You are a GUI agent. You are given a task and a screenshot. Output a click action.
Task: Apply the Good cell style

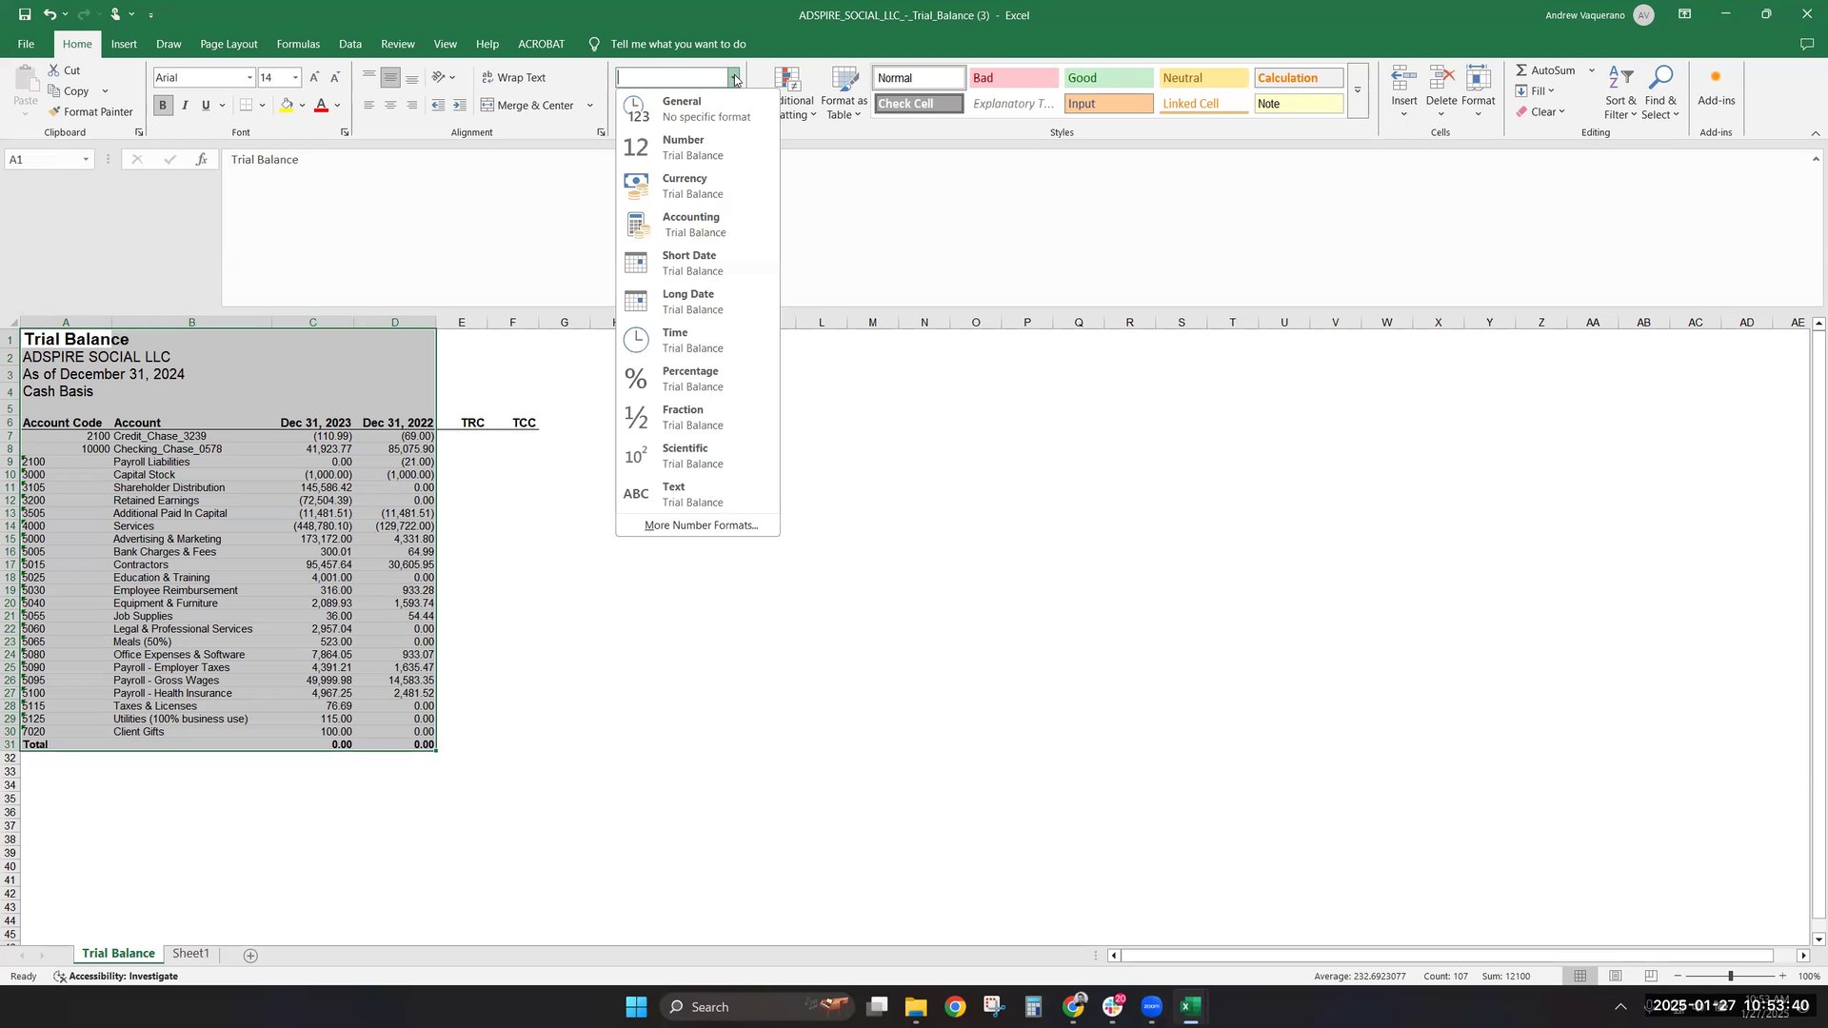[1107, 78]
